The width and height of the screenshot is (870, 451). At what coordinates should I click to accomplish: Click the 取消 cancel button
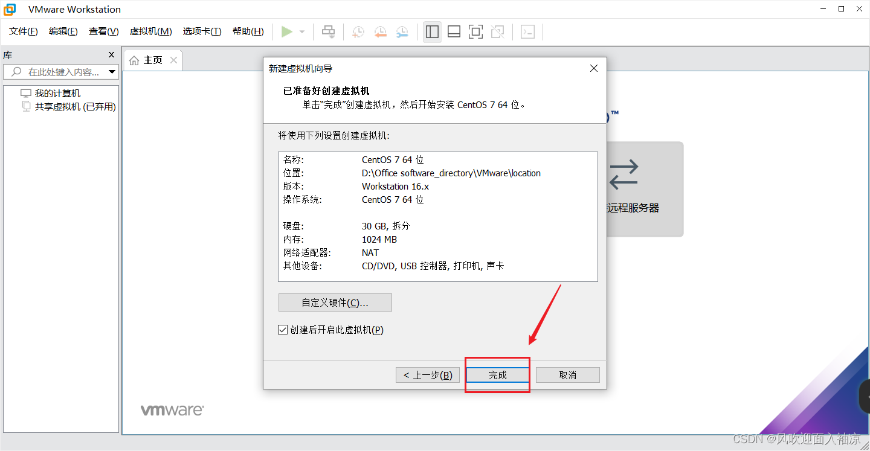click(x=568, y=375)
